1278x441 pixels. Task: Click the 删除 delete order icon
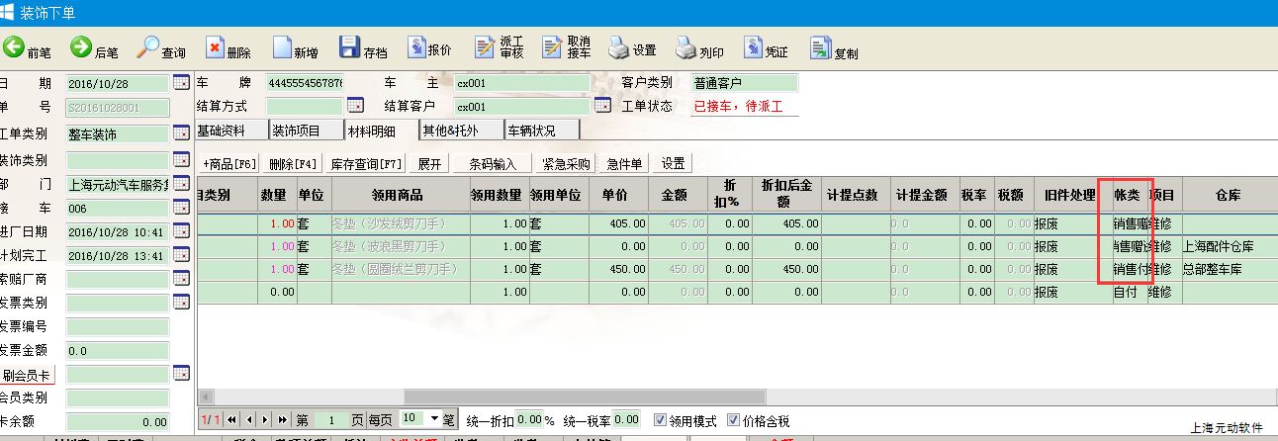[228, 48]
